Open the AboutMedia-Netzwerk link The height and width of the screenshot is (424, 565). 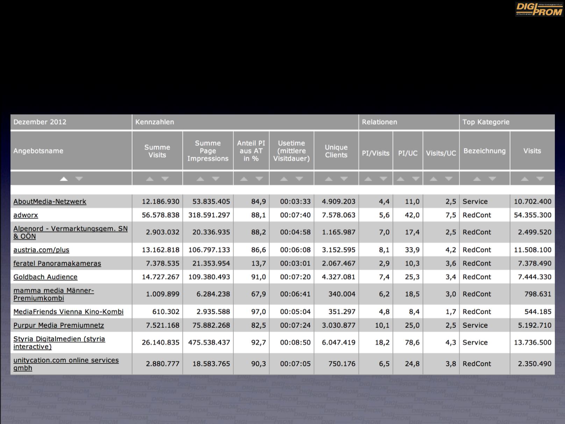(x=50, y=202)
